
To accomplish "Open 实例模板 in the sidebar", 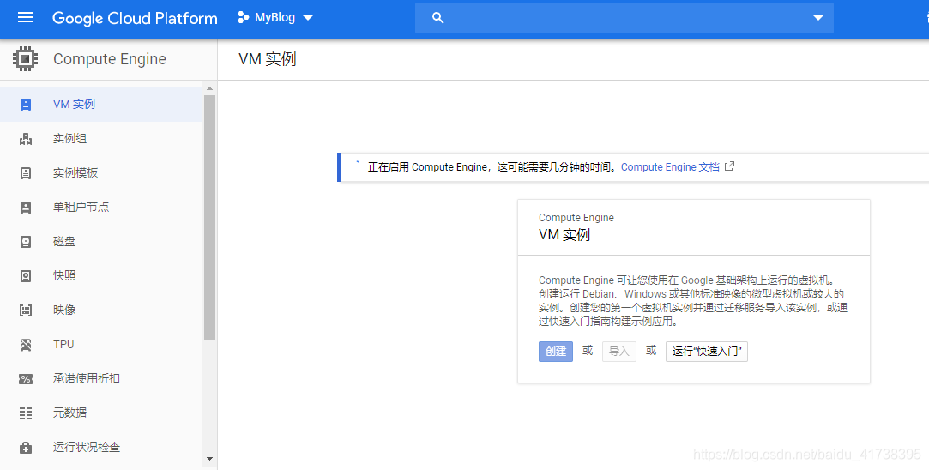I will click(x=101, y=173).
